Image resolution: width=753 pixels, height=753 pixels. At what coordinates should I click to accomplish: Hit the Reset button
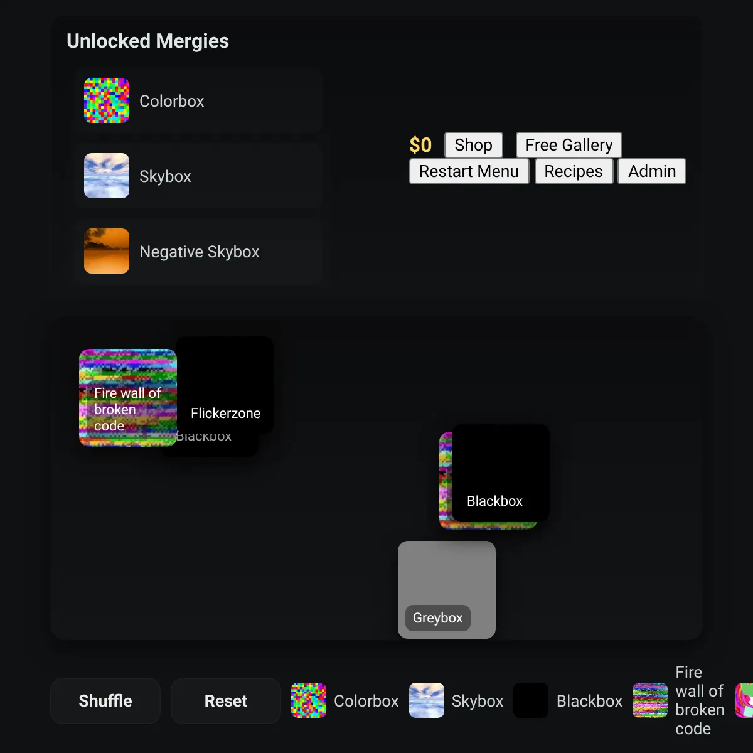coord(226,701)
